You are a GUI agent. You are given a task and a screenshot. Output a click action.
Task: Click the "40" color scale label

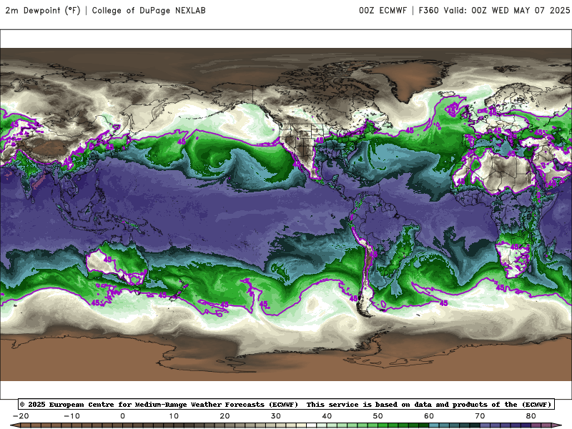tap(327, 416)
